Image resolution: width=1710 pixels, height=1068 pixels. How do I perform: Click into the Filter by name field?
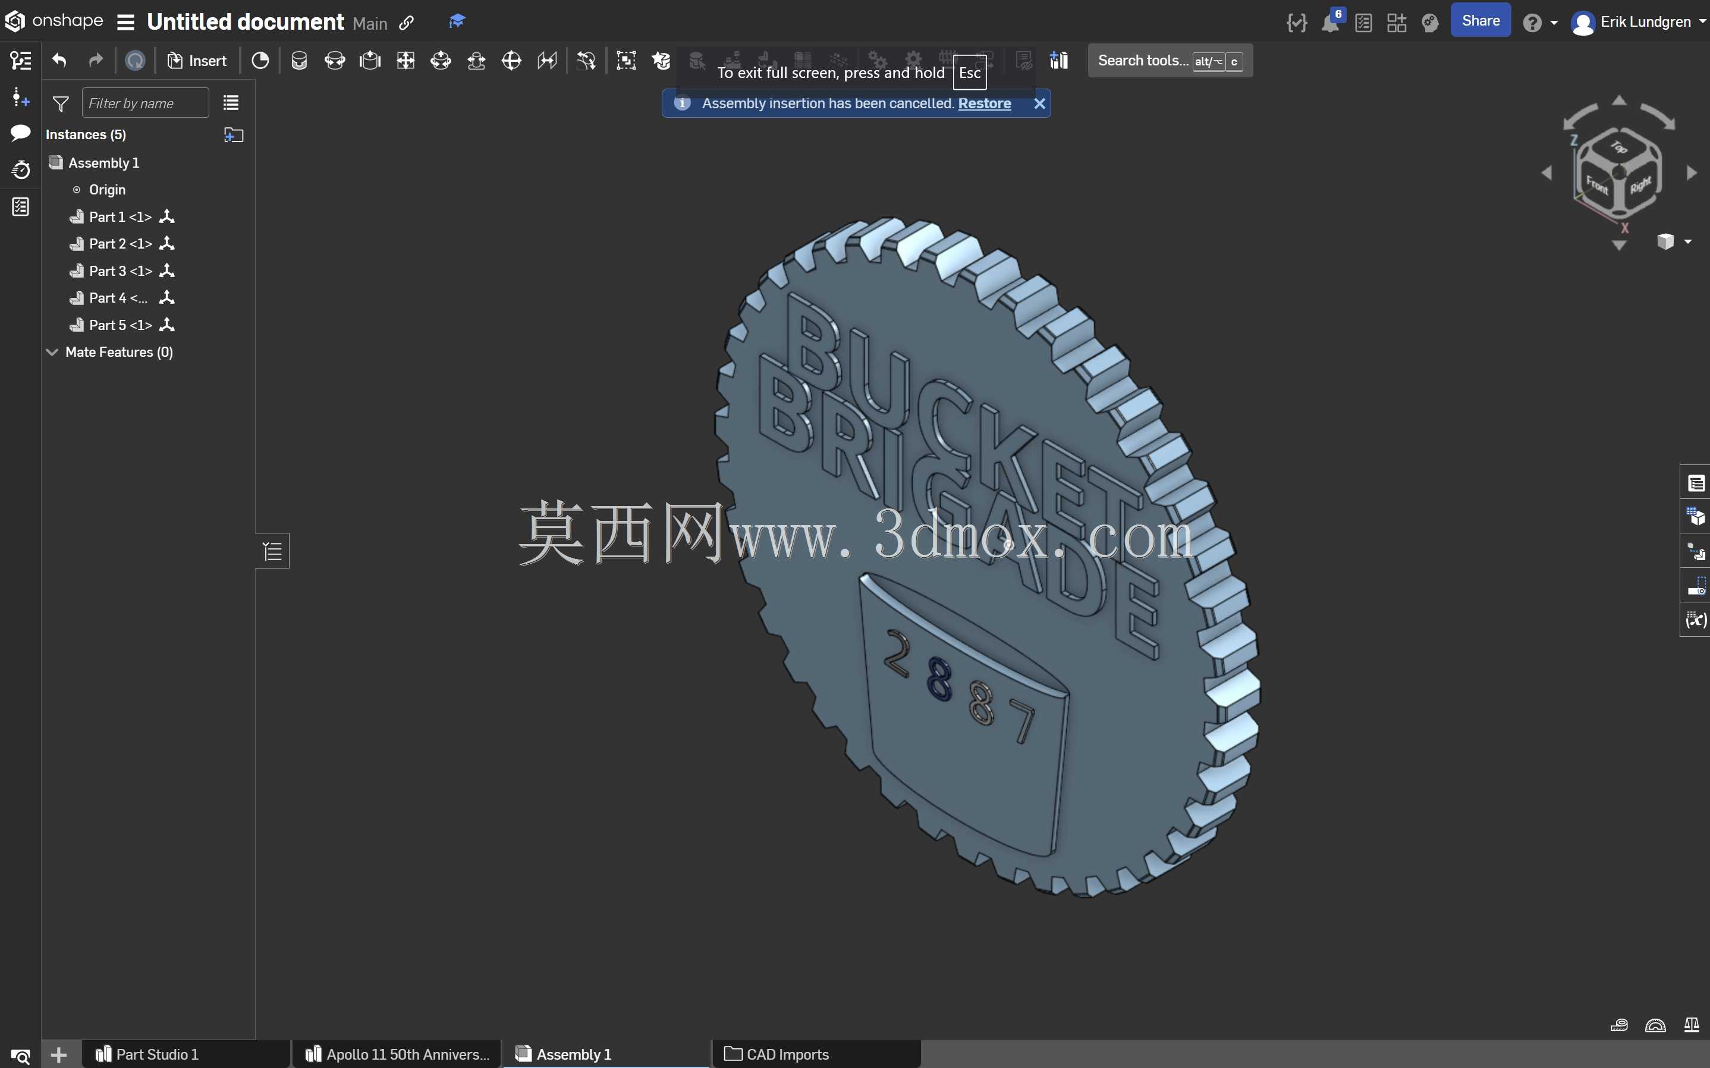144,103
